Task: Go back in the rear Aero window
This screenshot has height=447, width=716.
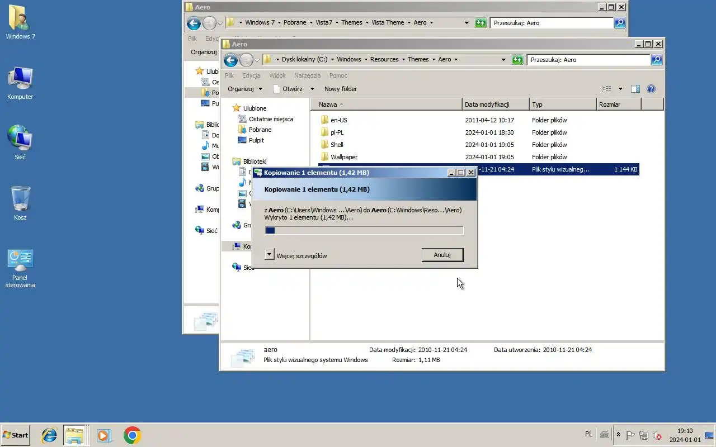Action: point(194,23)
